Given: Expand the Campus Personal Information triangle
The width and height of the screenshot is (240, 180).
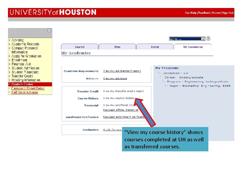Looking at the screenshot, I should tap(10, 48).
